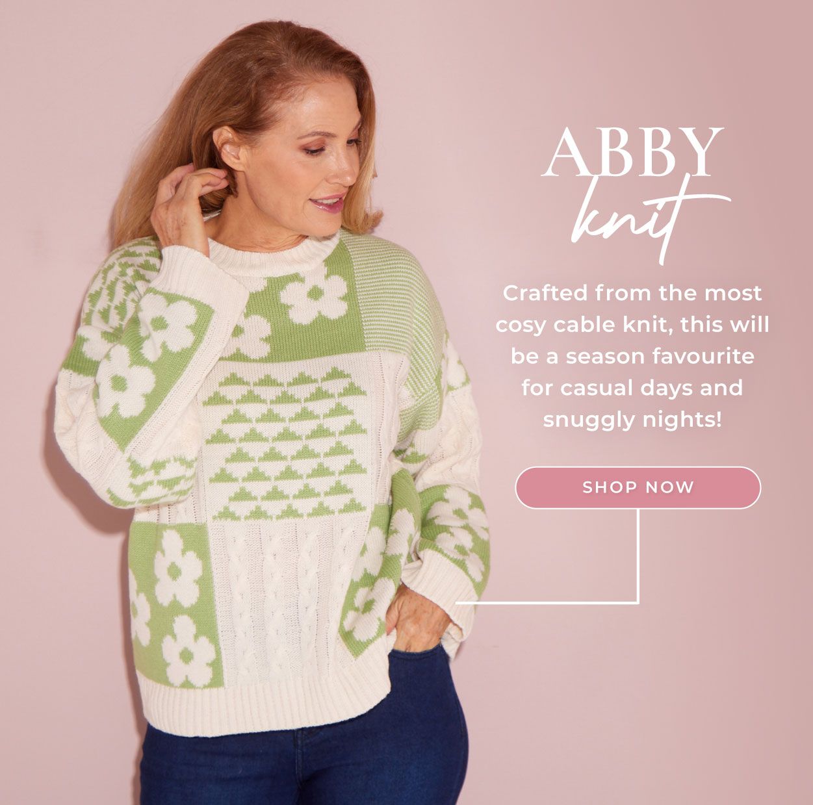813x805 pixels.
Task: Click the bottom-left floral patch of sweater
Action: [174, 604]
